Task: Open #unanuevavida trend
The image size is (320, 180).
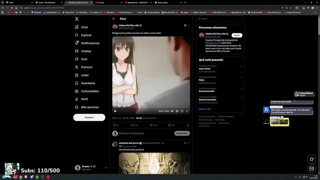Action: 206,91
